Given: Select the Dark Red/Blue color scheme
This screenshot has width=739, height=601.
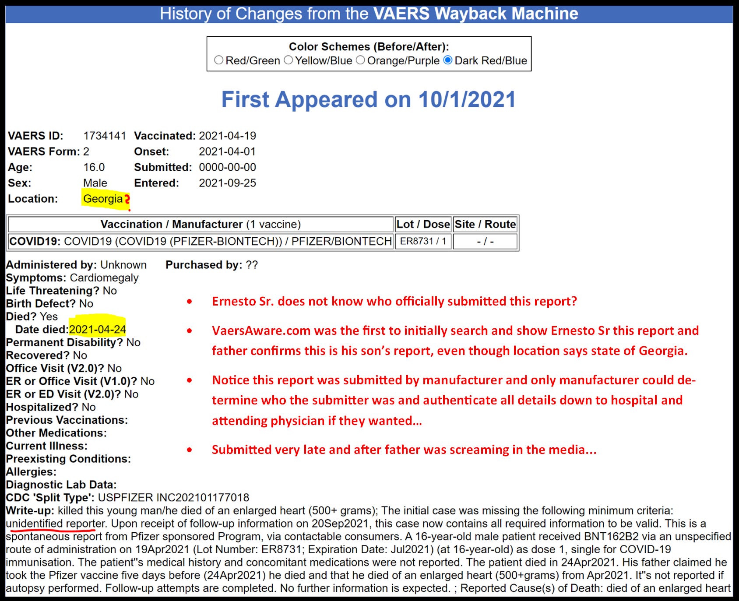Looking at the screenshot, I should (x=448, y=60).
